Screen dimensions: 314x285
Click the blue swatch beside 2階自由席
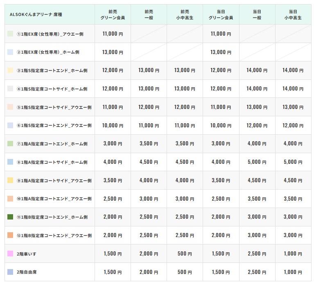[10, 272]
